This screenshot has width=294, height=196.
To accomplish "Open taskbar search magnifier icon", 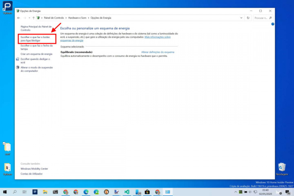I will tap(15, 192).
